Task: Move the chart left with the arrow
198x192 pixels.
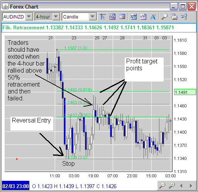Action: click(181, 185)
